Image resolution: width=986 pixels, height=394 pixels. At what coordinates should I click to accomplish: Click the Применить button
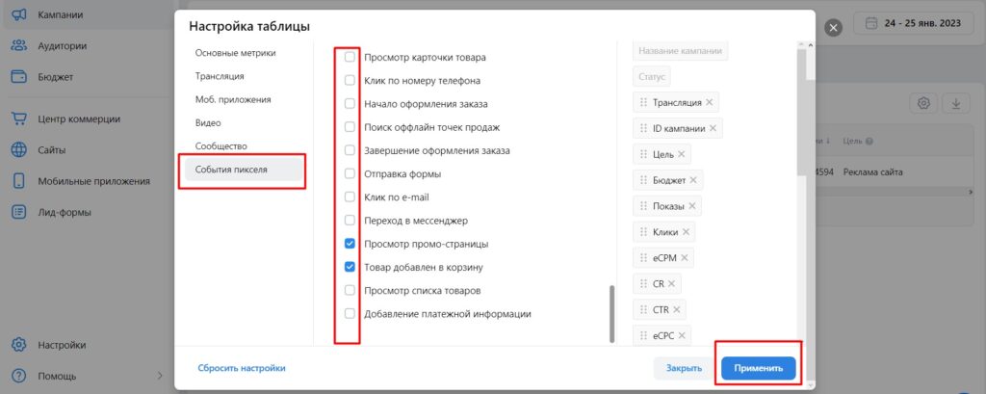pos(759,368)
